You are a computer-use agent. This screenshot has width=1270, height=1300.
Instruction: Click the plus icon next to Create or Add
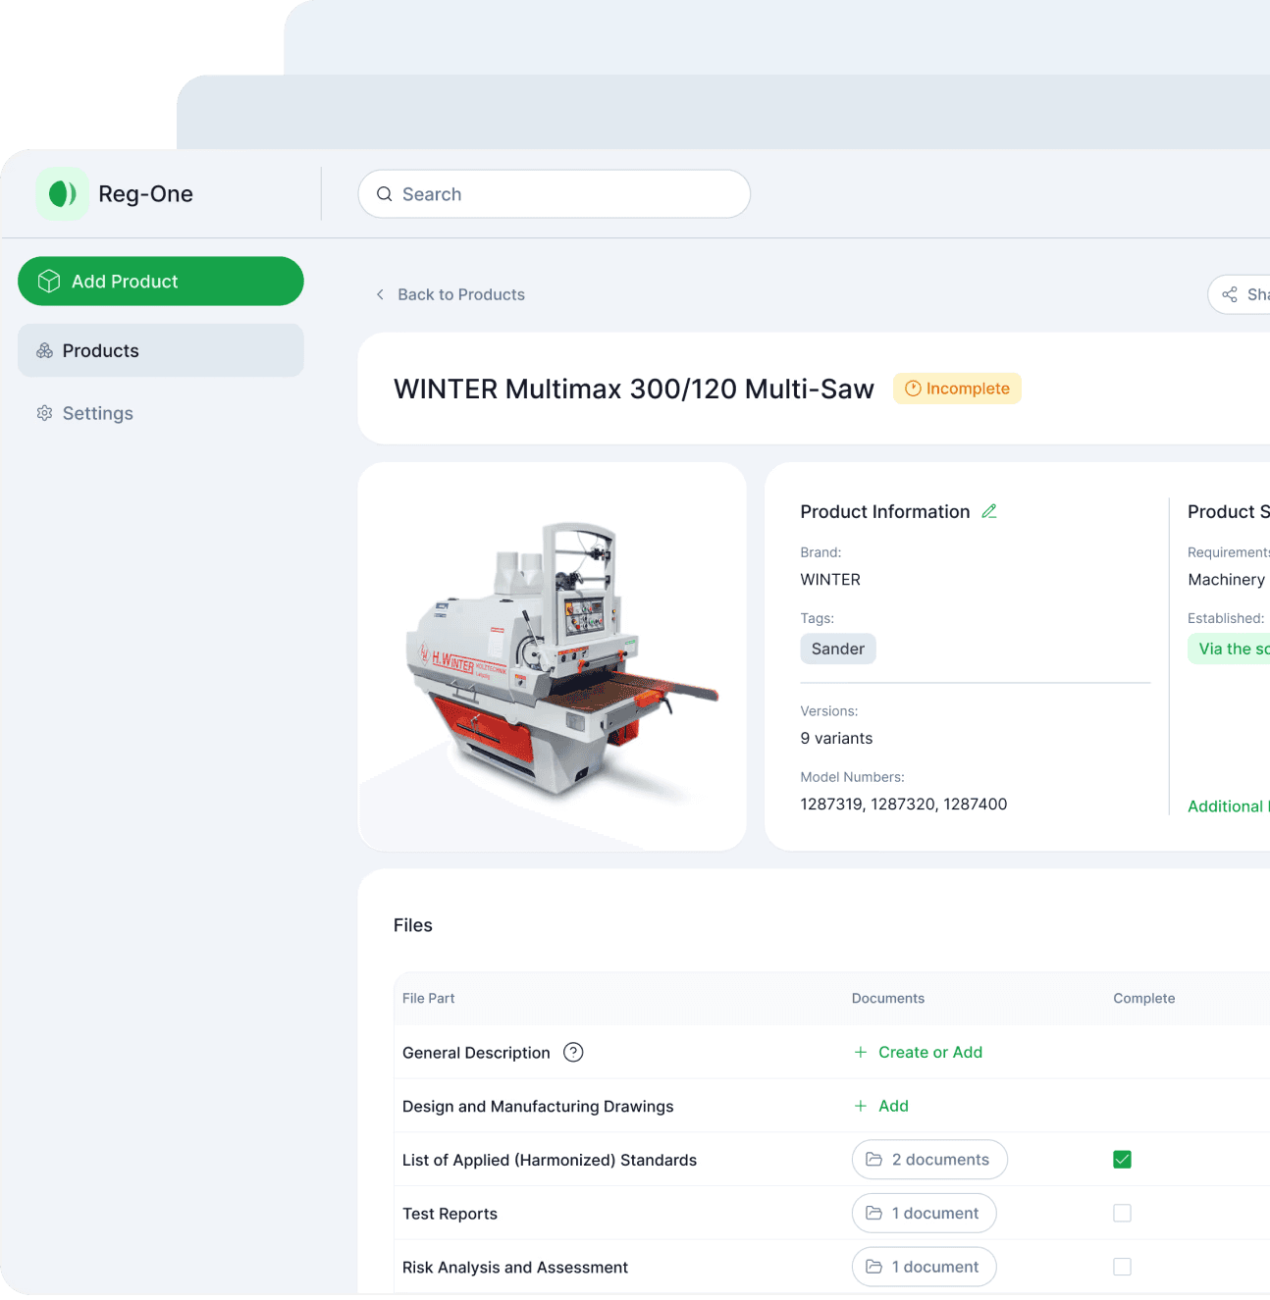point(861,1052)
